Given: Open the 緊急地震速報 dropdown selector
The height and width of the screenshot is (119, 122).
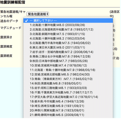Looking at the screenshot, I should (x=37, y=14).
